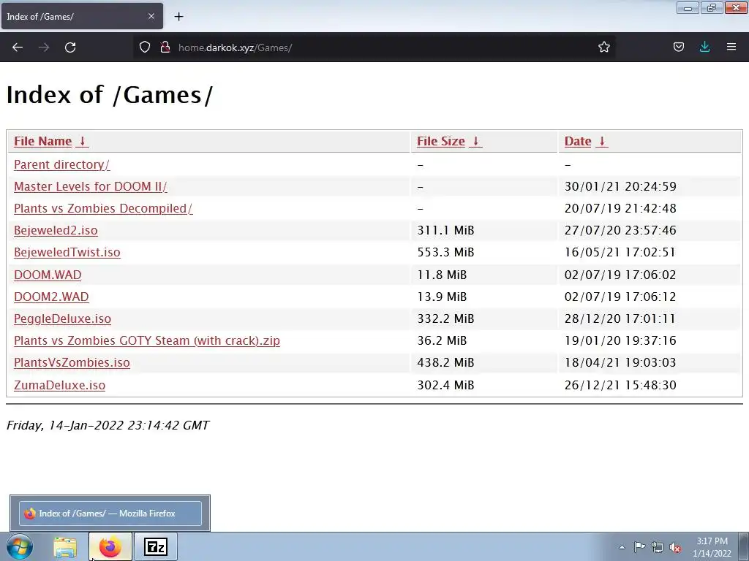Click the date 28/12/20 17:01:11
This screenshot has height=561, width=749.
tap(620, 318)
